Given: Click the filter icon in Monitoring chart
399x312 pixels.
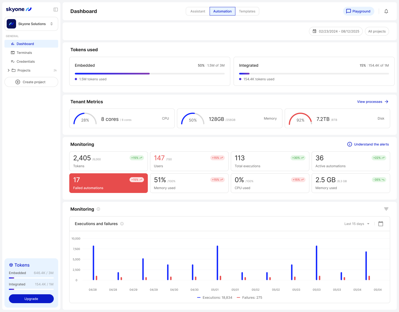Looking at the screenshot, I should pyautogui.click(x=386, y=209).
